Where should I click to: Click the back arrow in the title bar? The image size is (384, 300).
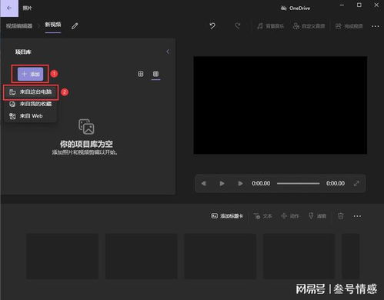pyautogui.click(x=9, y=8)
